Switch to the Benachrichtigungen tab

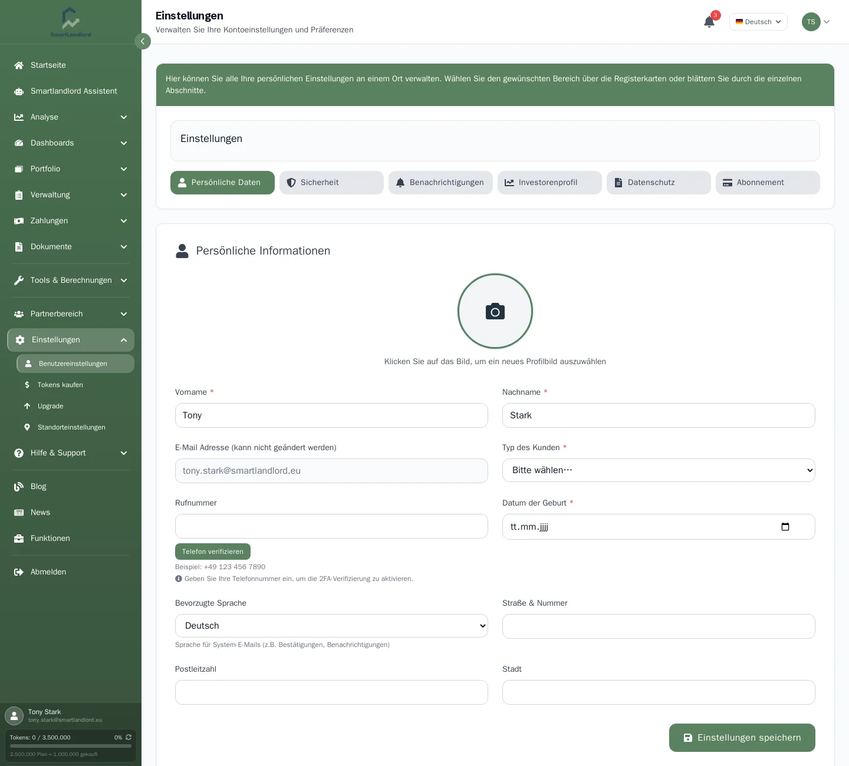pos(440,183)
